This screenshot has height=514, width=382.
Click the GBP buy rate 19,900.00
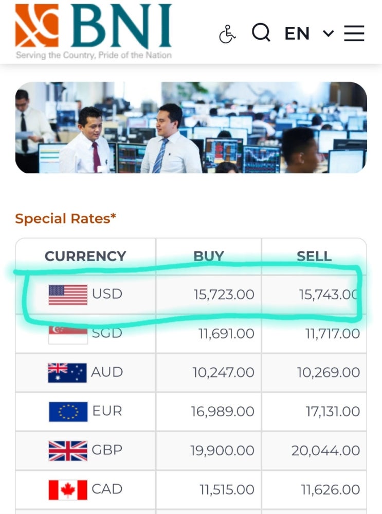[x=222, y=451]
